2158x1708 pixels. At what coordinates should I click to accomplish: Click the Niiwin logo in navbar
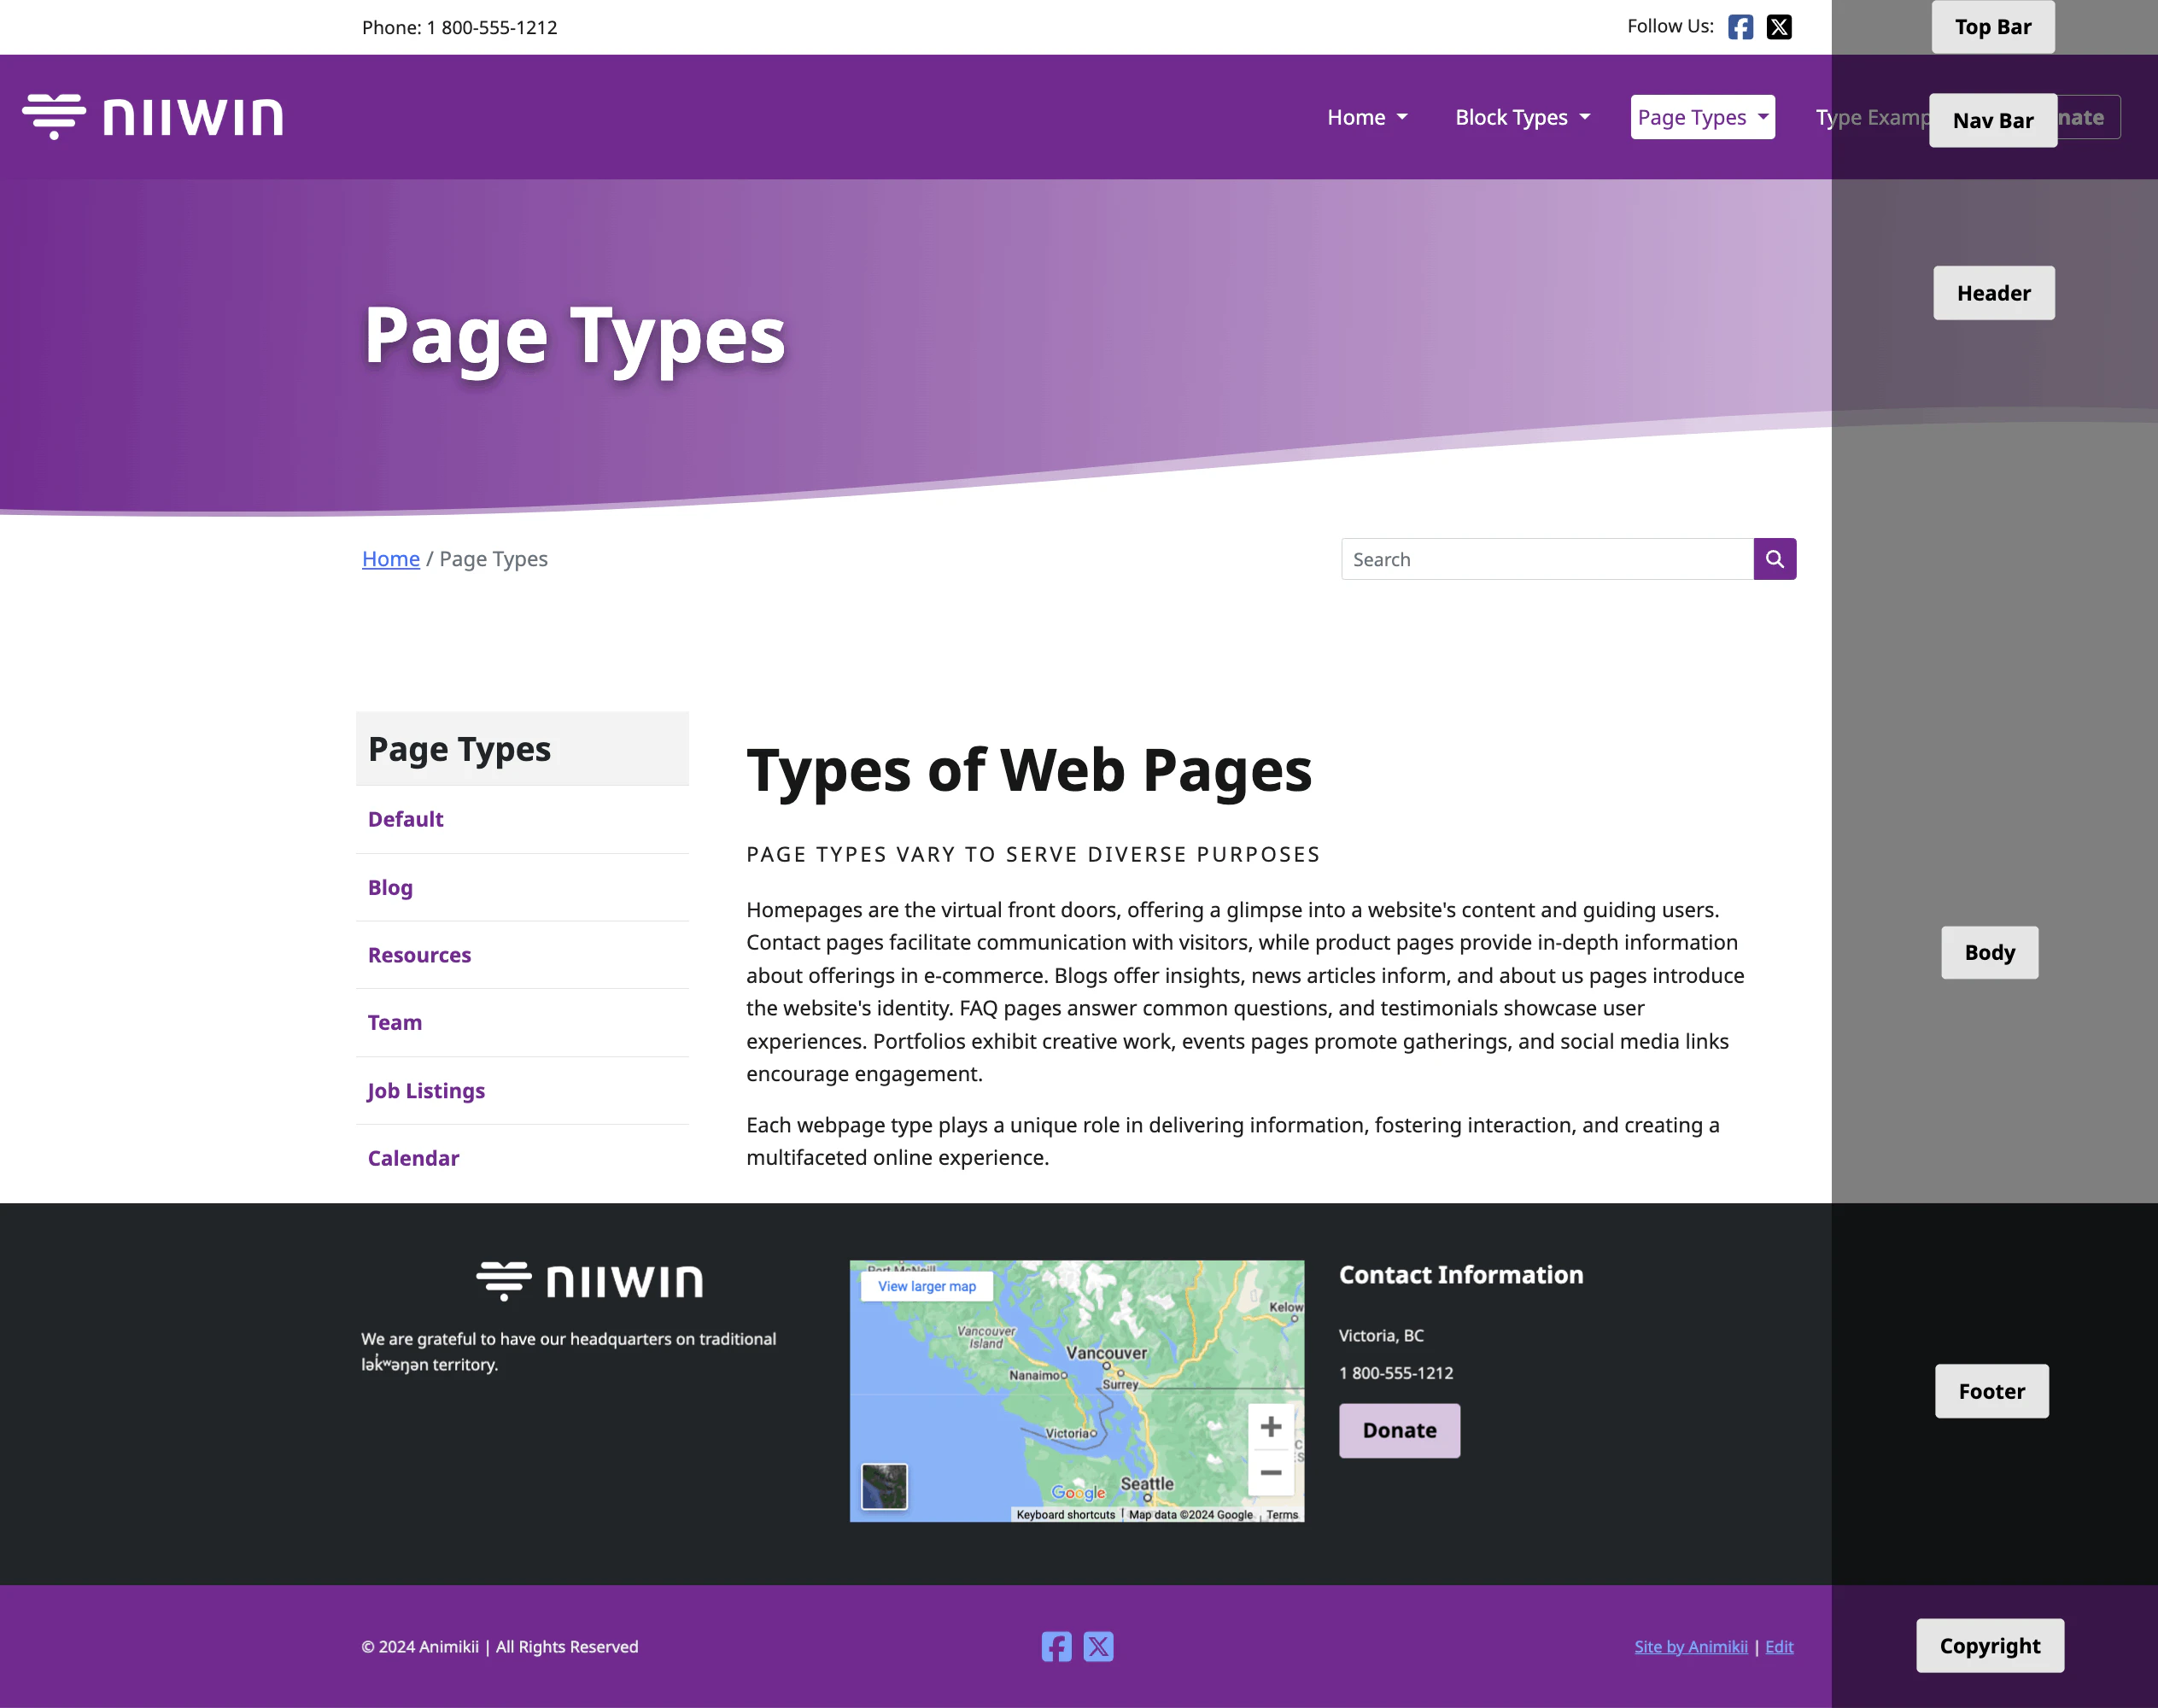153,117
